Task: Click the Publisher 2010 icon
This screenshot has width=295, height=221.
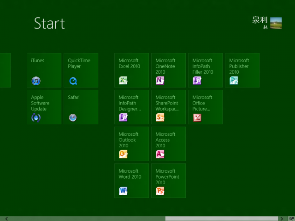Action: (234, 81)
